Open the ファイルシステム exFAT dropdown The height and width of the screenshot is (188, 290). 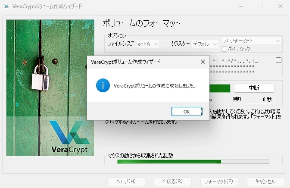148,44
